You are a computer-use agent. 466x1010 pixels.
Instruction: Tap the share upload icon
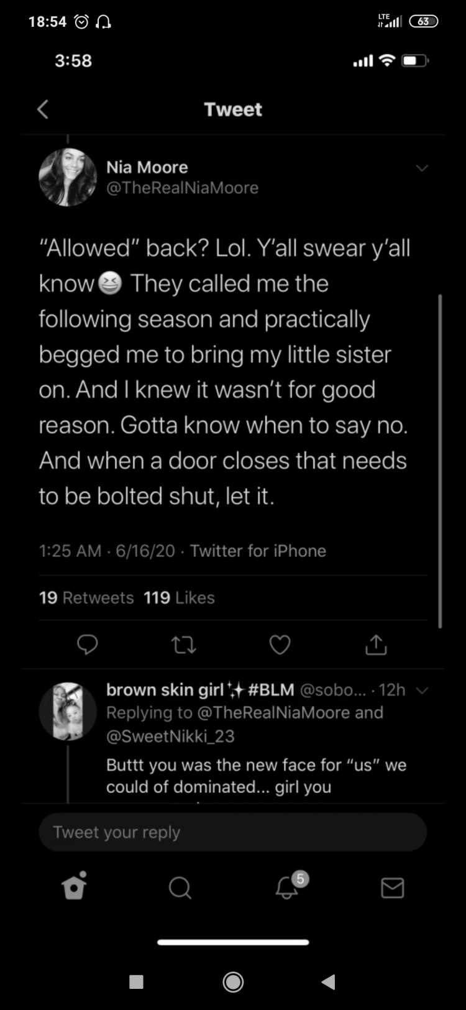tap(376, 645)
